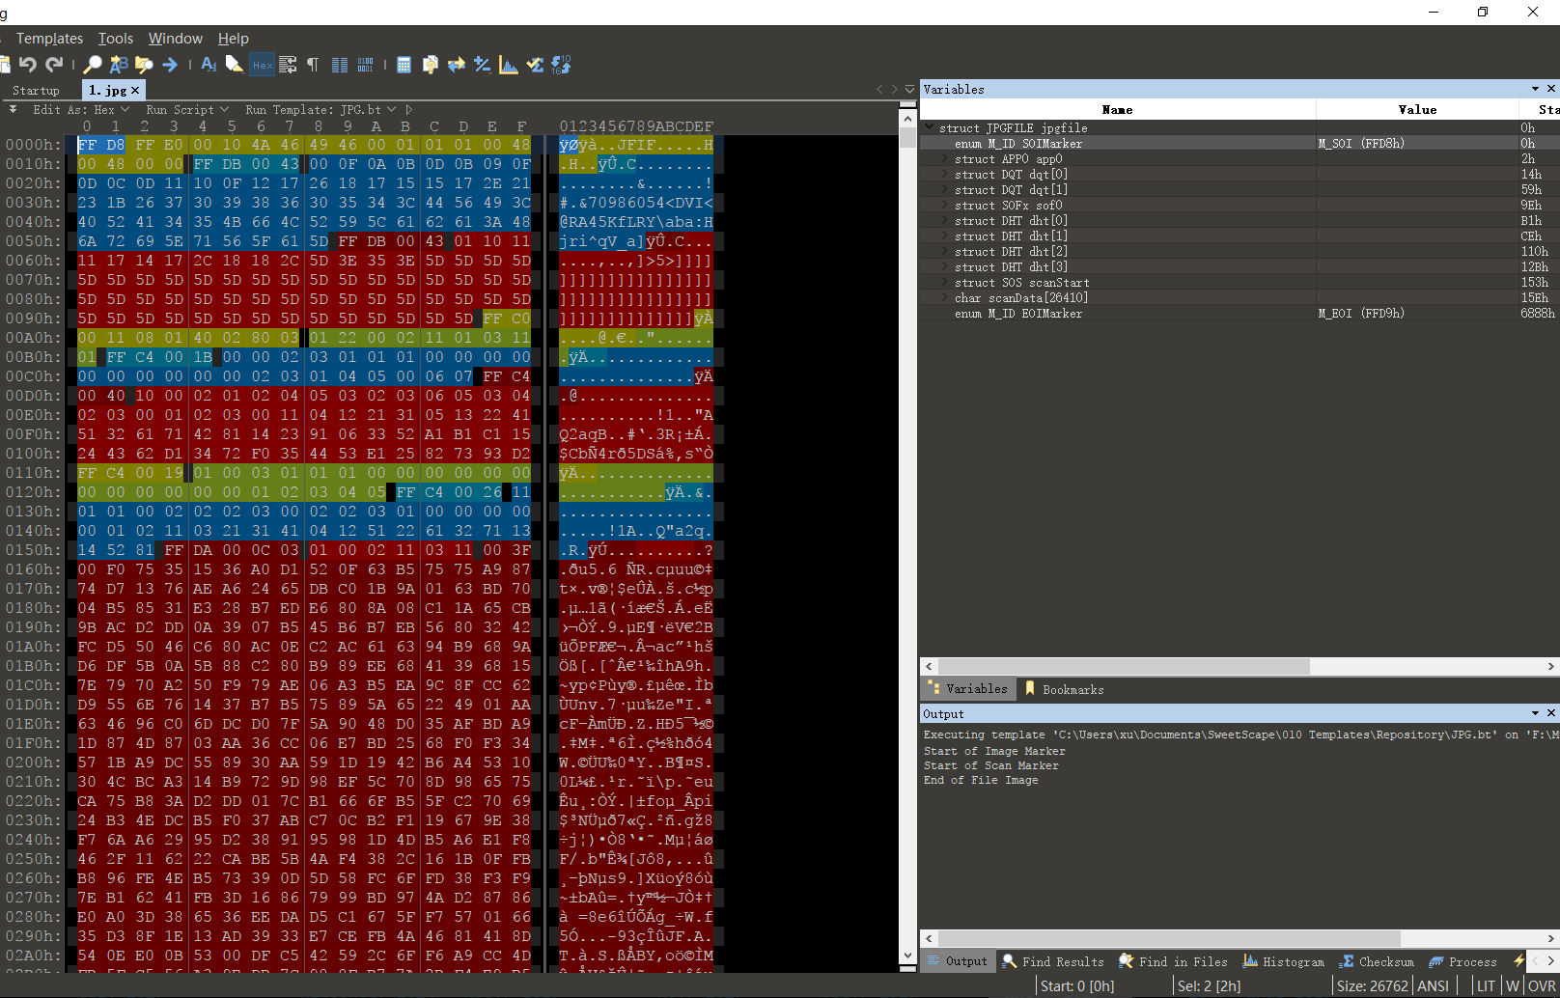Toggle LIT endian indicator in status bar
This screenshot has height=998, width=1560.
click(x=1486, y=985)
